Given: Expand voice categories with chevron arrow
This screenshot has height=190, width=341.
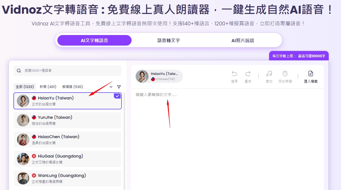Looking at the screenshot, I should pyautogui.click(x=111, y=87).
